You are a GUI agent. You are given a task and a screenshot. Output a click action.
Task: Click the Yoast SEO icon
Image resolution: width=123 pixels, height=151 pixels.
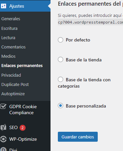tap(3, 127)
